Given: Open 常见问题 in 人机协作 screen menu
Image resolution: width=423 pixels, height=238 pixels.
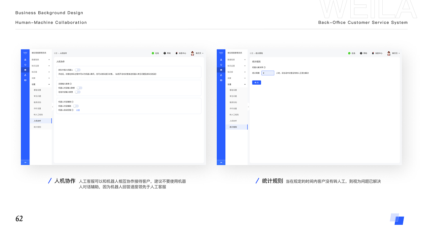Looking at the screenshot, I should 37,96.
